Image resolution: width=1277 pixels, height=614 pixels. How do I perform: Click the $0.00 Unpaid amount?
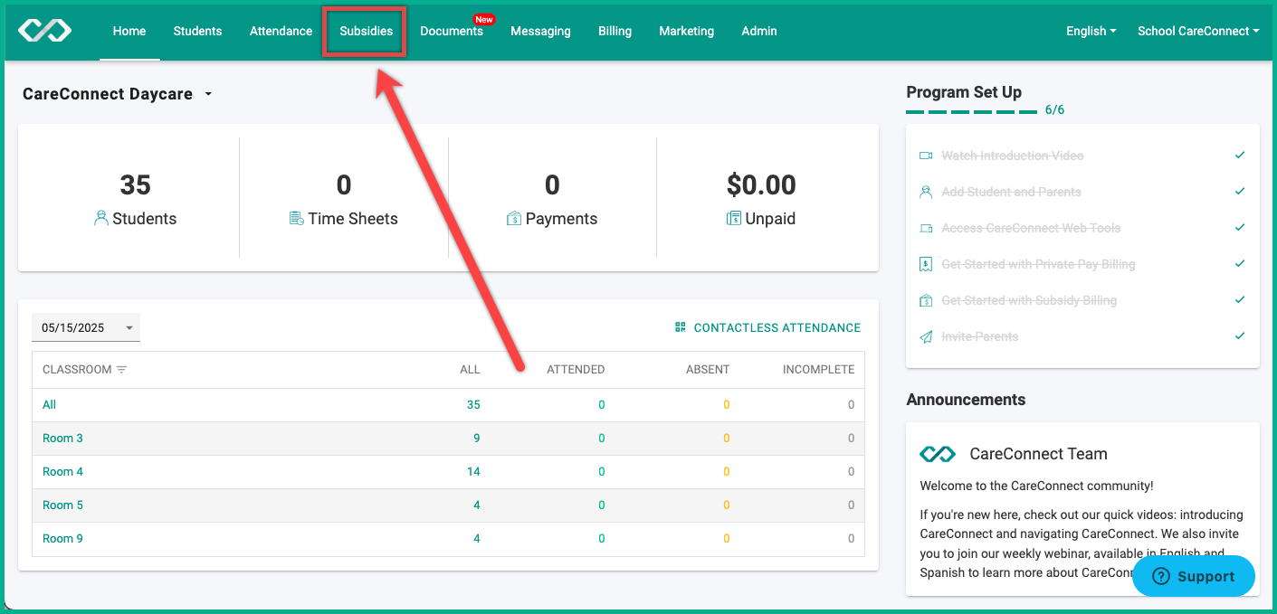761,185
